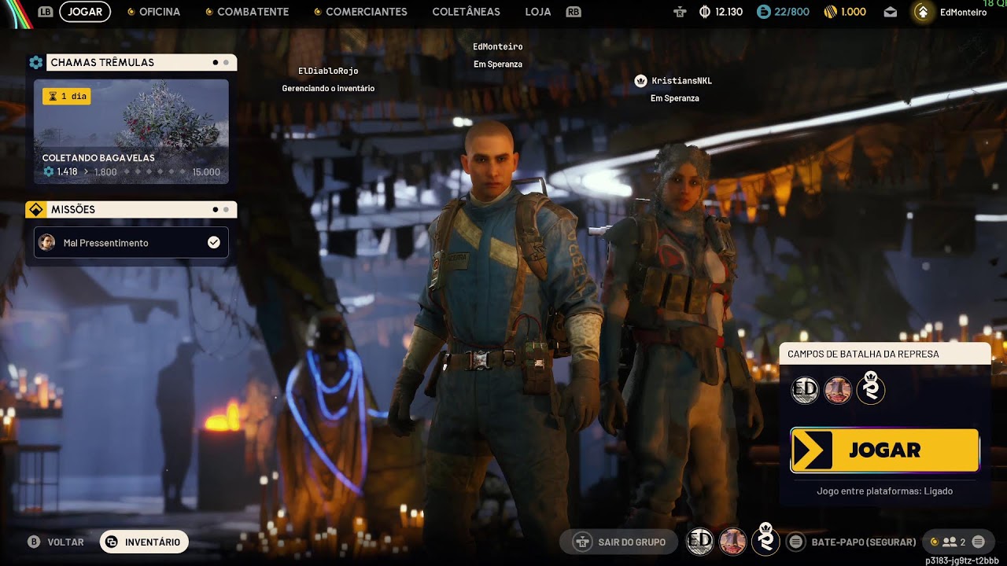Select the crowned avatar in the map panel
This screenshot has width=1007, height=566.
[871, 388]
